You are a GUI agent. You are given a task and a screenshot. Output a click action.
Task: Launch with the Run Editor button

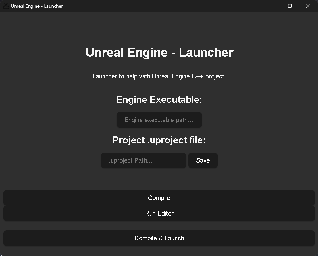pos(159,213)
